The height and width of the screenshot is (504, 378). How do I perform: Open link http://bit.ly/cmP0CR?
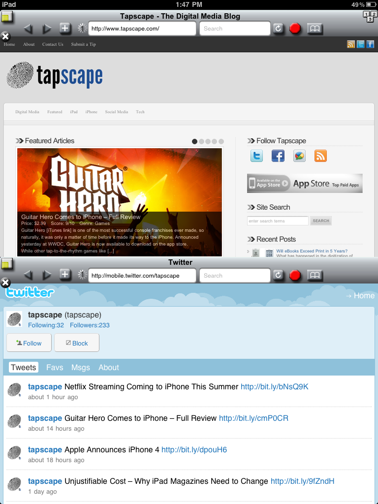pyautogui.click(x=253, y=418)
